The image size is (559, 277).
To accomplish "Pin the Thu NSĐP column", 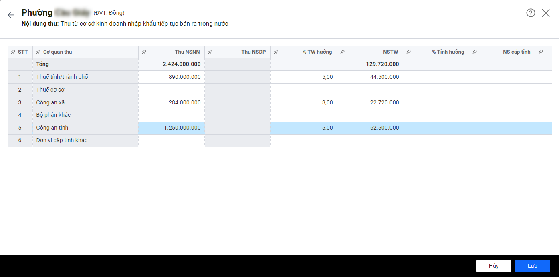I will coord(210,52).
